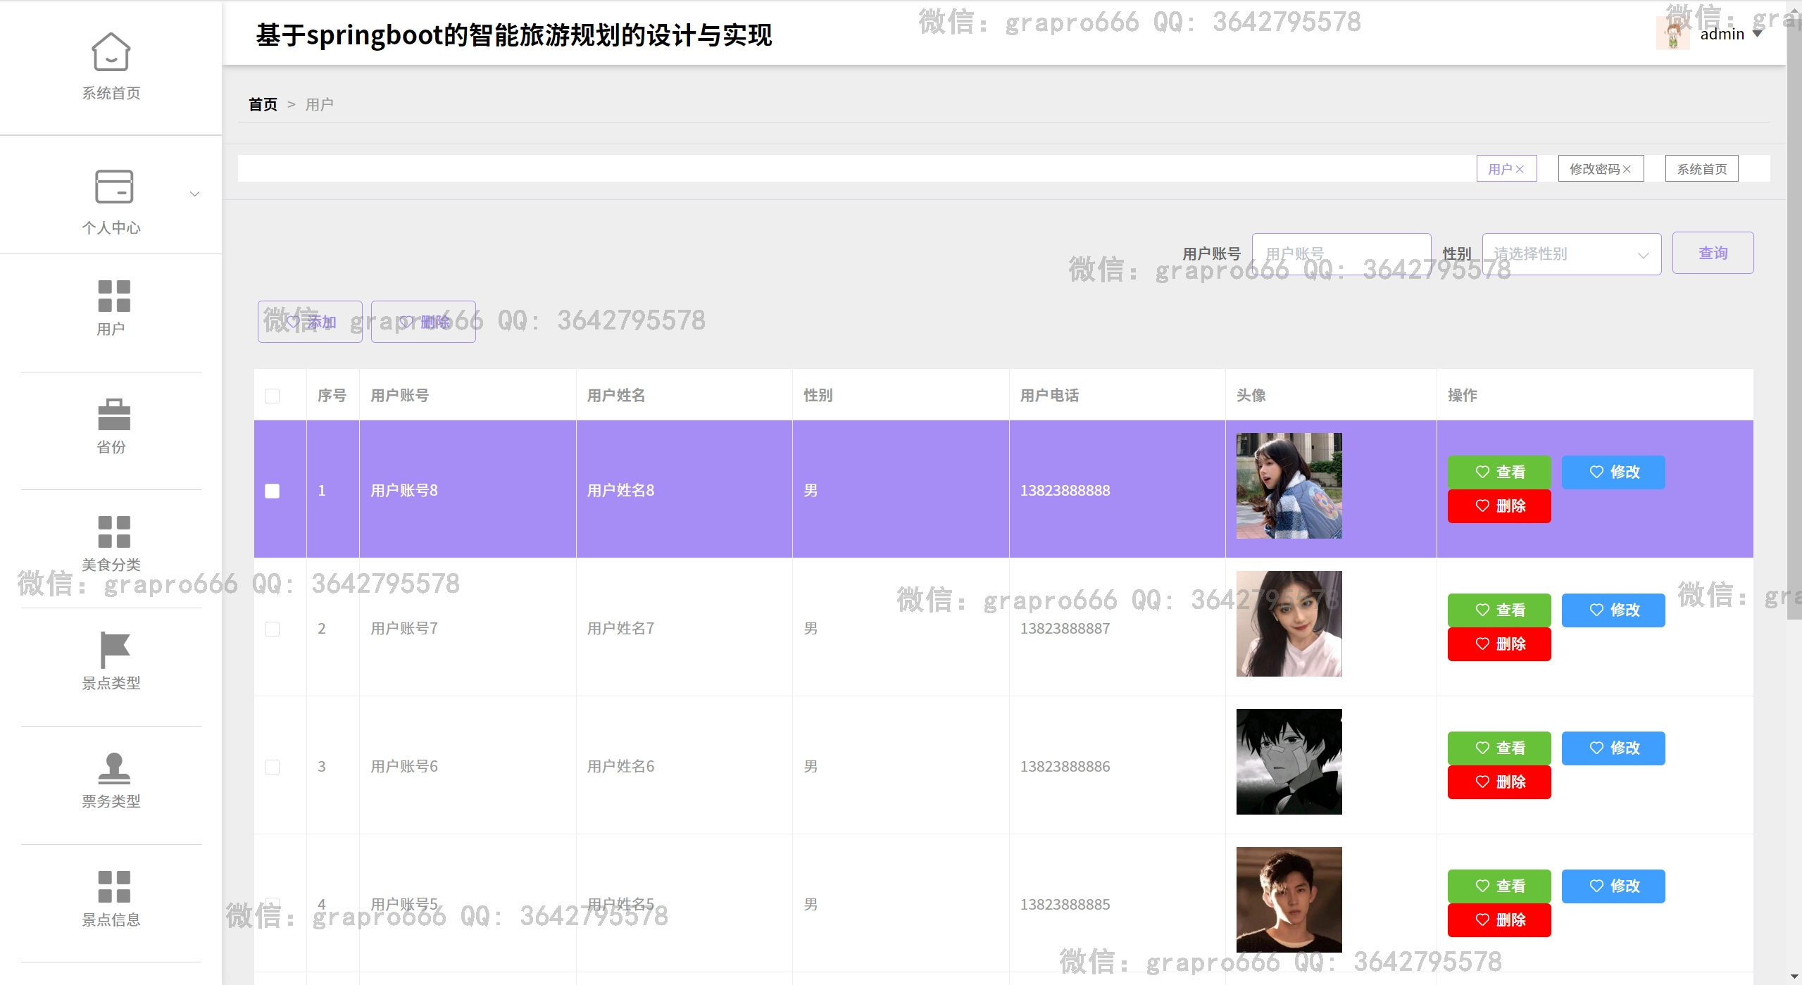Open the 请选择性别 gender dropdown
This screenshot has width=1802, height=985.
1571,254
